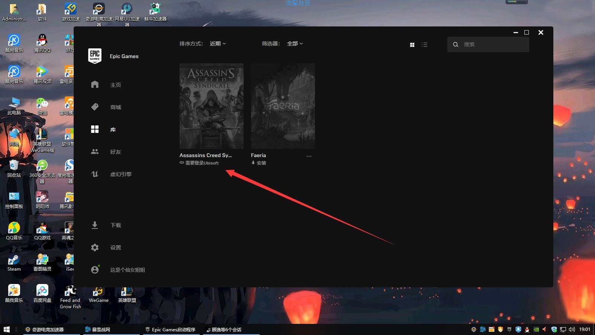Click the Epic Games logo
The width and height of the screenshot is (595, 335).
click(x=95, y=56)
